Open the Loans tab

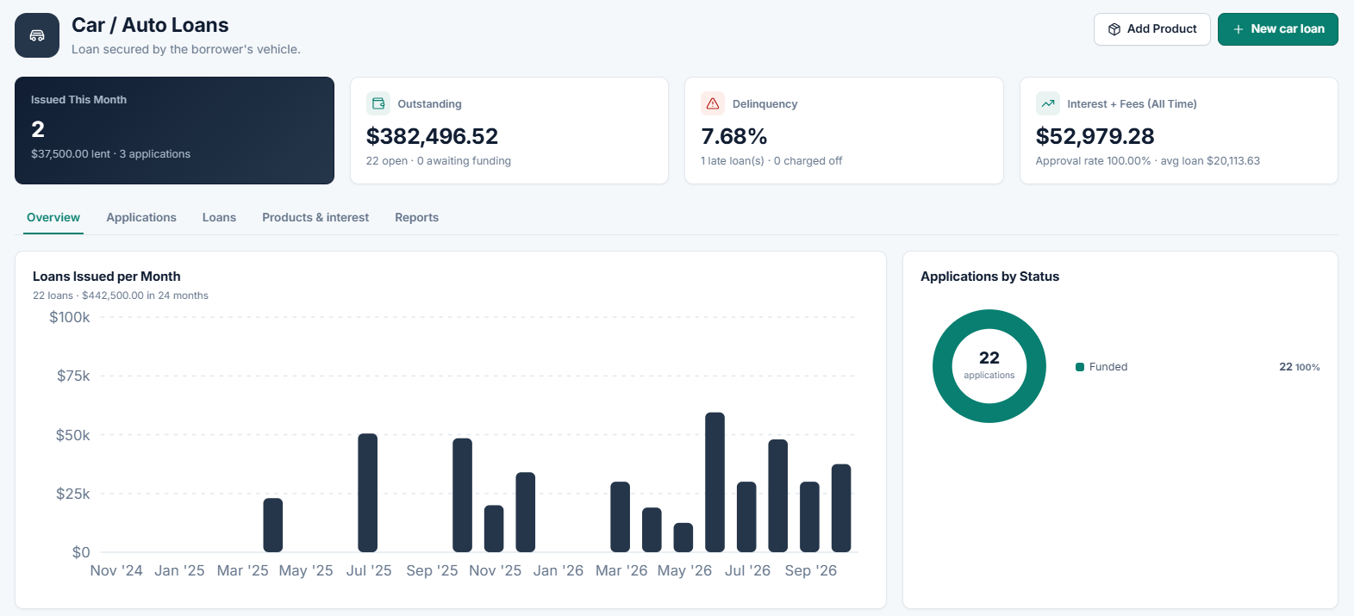tap(219, 218)
